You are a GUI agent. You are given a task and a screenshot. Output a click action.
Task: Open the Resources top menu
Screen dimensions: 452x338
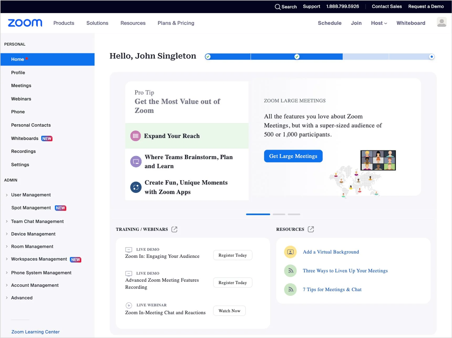[x=133, y=23]
